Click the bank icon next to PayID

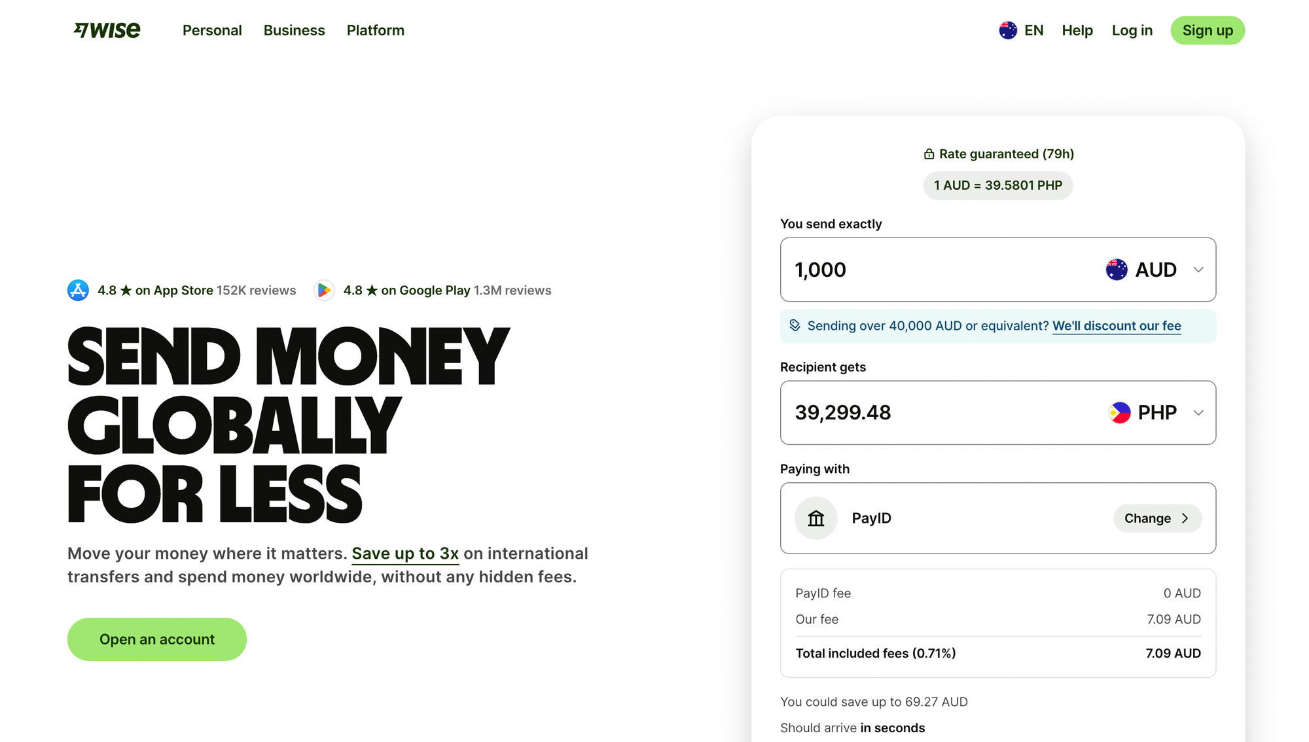(816, 518)
